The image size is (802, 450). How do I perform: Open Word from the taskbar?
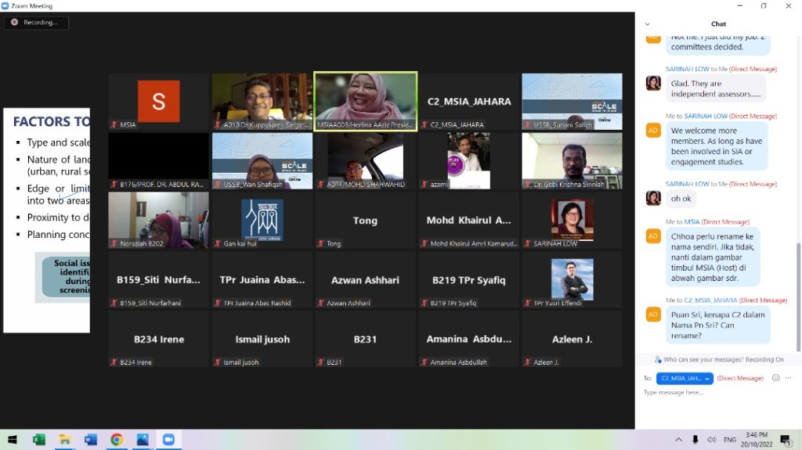click(x=91, y=440)
